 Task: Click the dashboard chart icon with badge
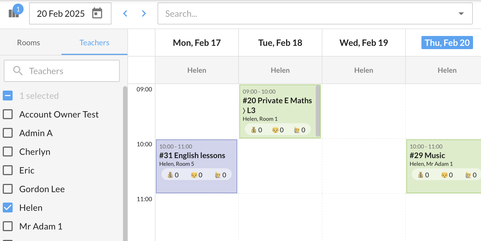tap(14, 13)
